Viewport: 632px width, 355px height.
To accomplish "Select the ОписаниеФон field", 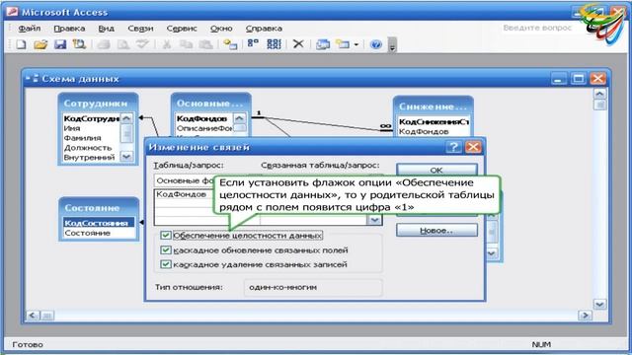I will point(204,128).
